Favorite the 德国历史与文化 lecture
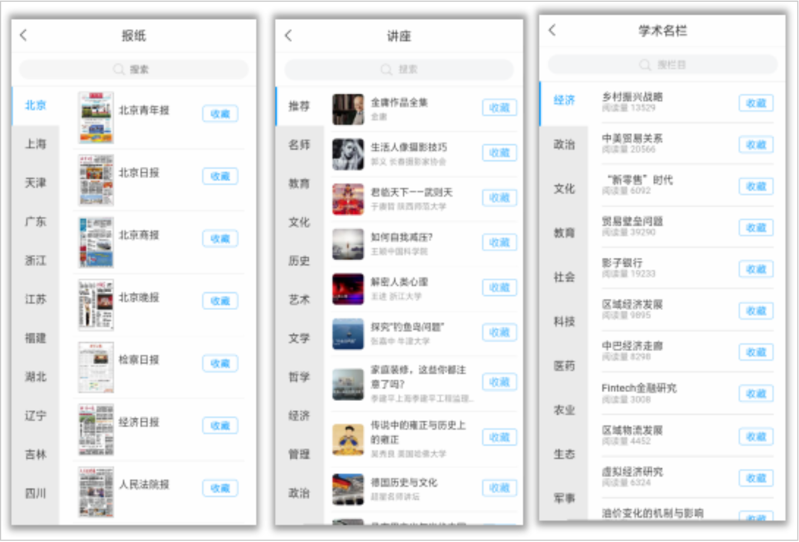 [499, 488]
